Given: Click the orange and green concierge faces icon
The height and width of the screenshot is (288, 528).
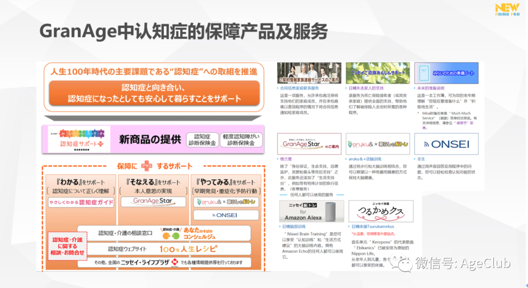Looking at the screenshot, I should pos(171,236).
